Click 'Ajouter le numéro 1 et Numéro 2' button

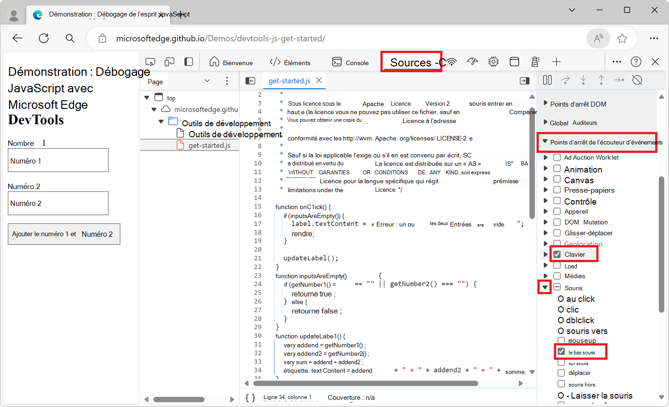[x=64, y=234]
